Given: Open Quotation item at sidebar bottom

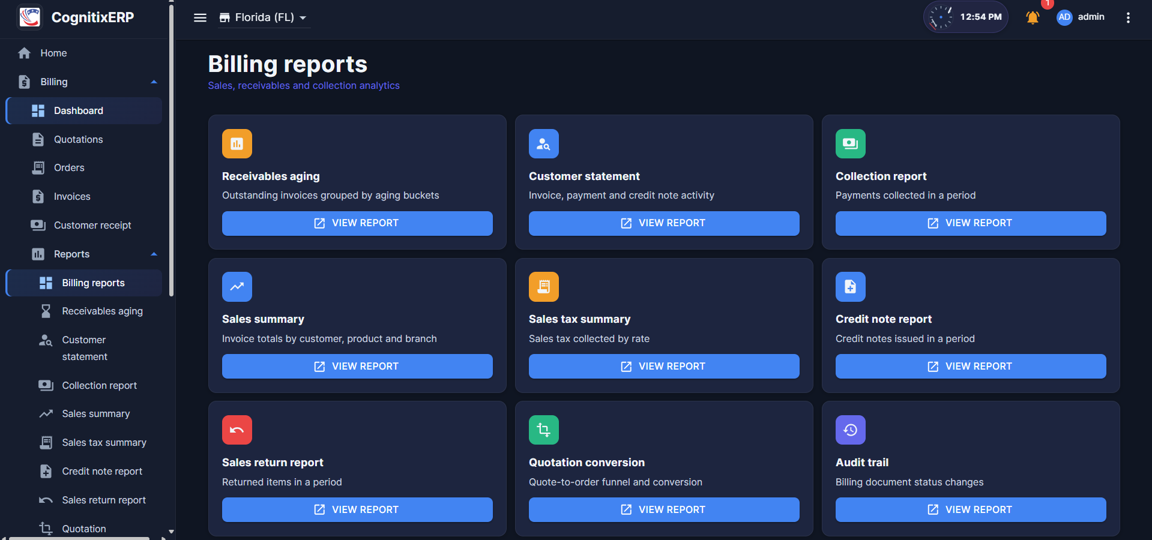Looking at the screenshot, I should click(x=84, y=529).
